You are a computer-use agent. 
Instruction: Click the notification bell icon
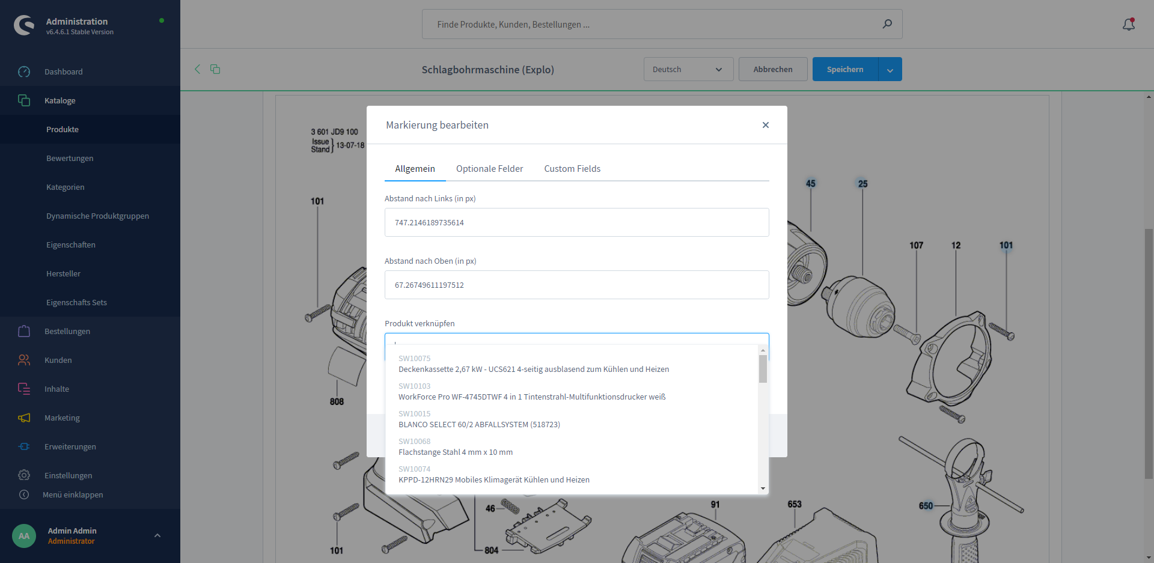click(1128, 24)
